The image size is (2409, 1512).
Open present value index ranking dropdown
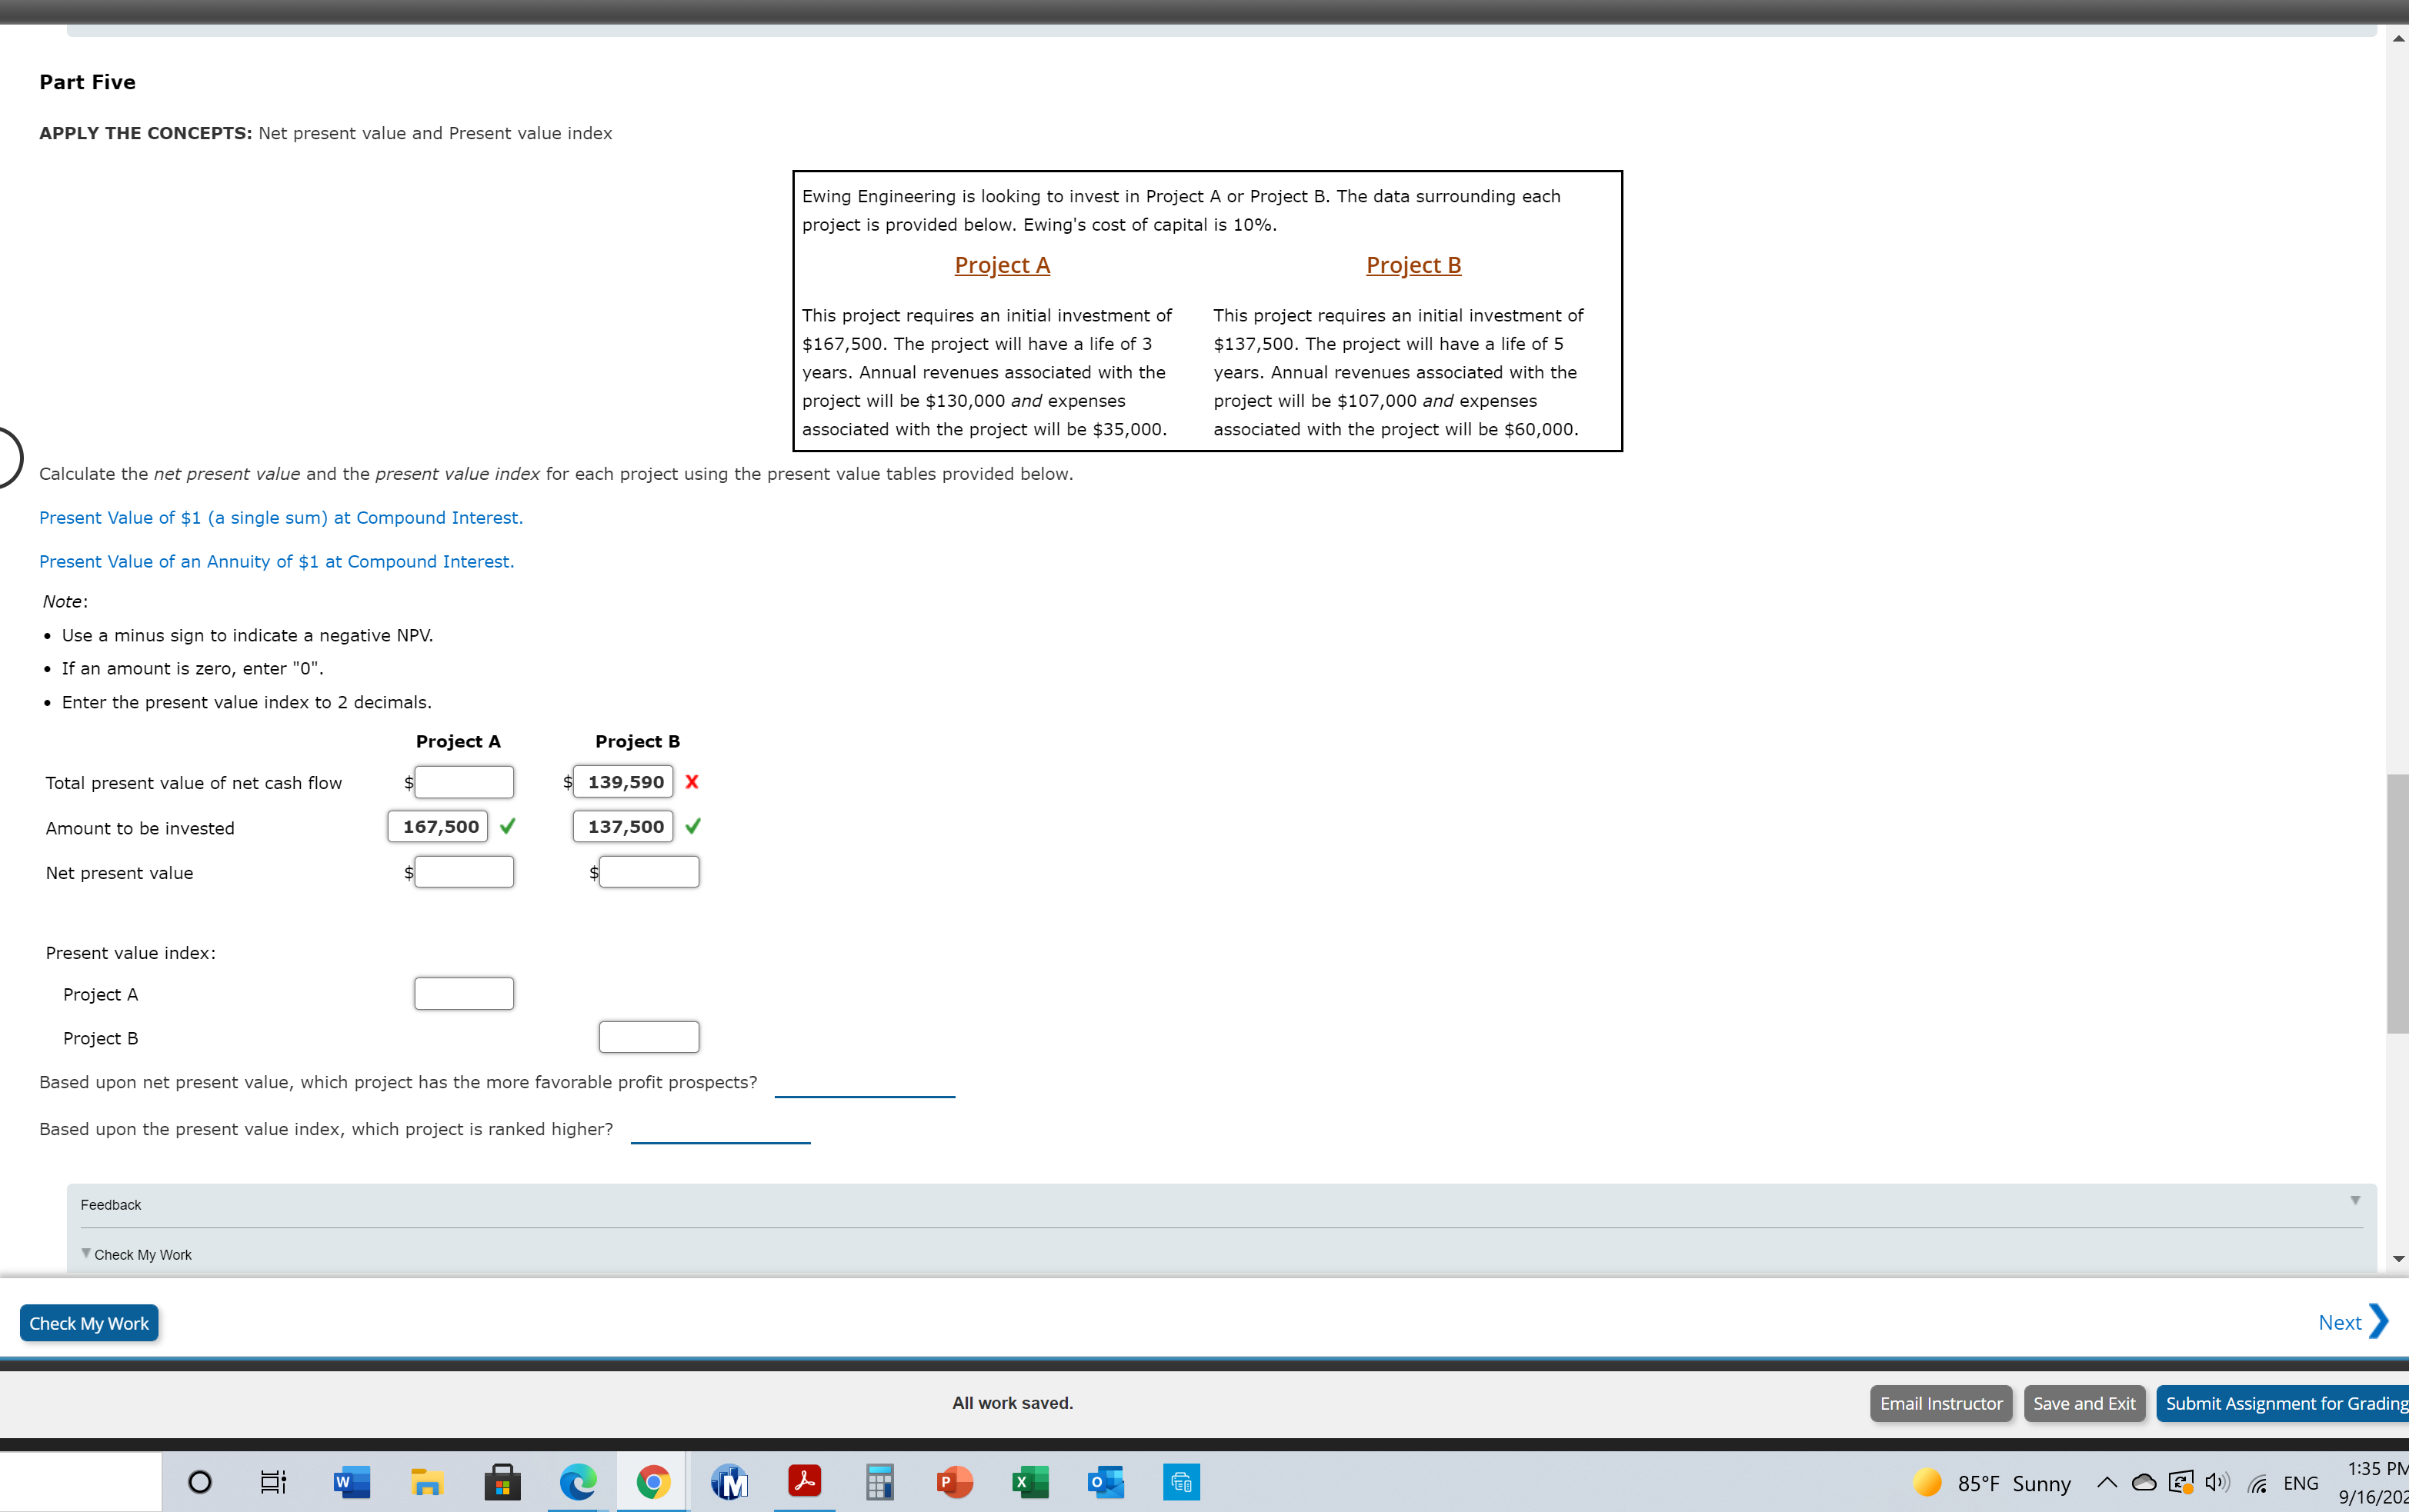[x=720, y=1130]
